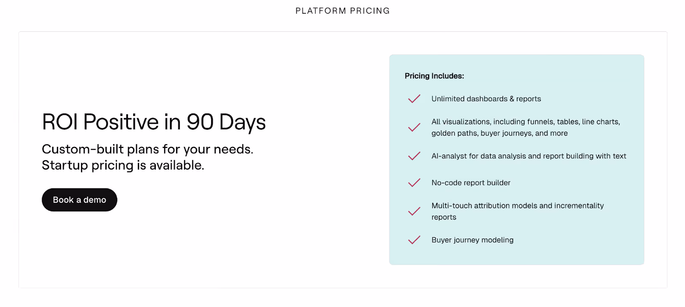This screenshot has width=685, height=307.
Task: Click AI-analyst for data analysis text
Action: pyautogui.click(x=528, y=156)
